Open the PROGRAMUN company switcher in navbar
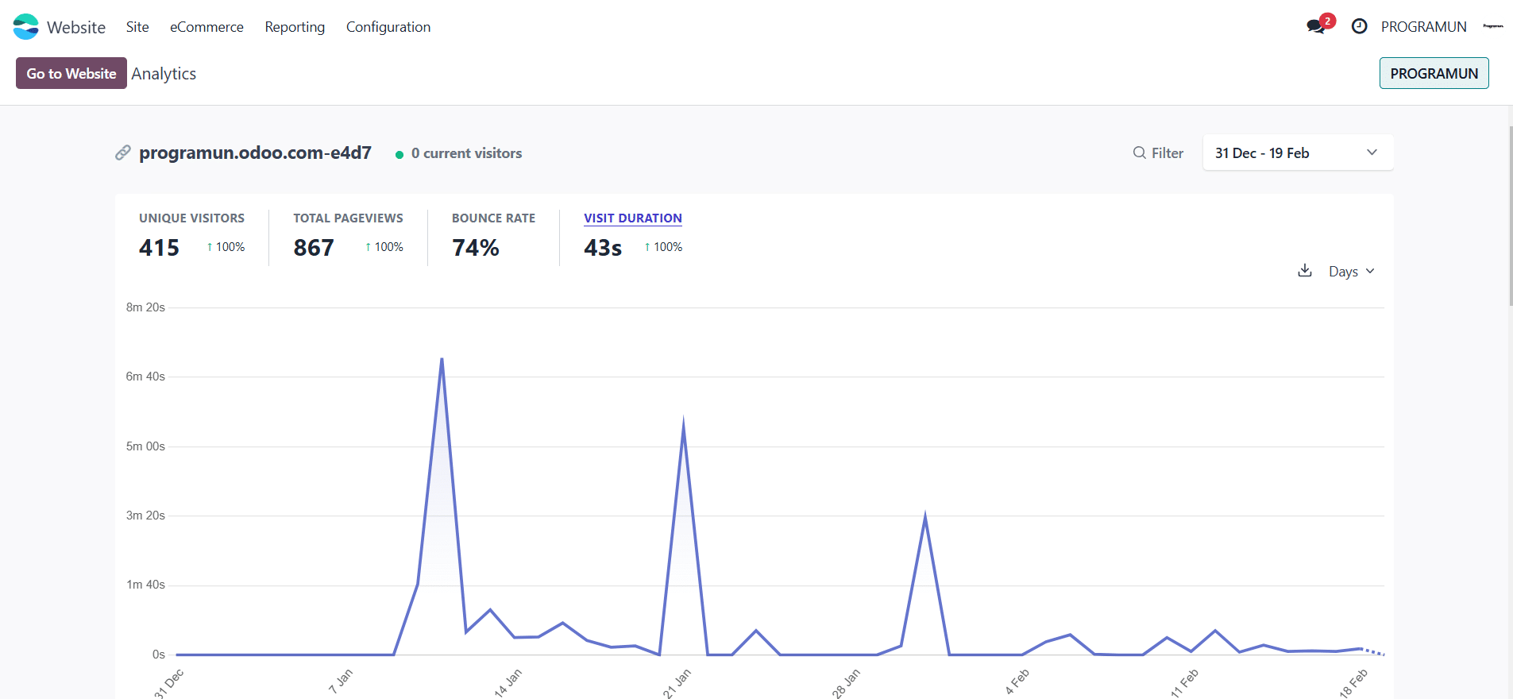The image size is (1513, 699). pyautogui.click(x=1423, y=27)
